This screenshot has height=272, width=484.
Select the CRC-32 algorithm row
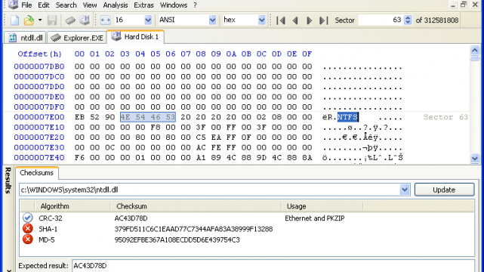pos(247,218)
